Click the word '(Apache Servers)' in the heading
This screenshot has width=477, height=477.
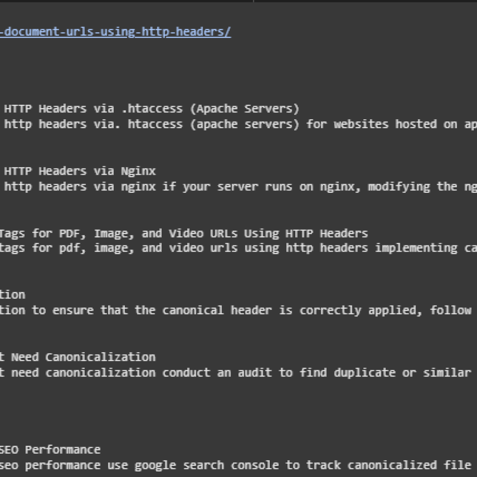245,109
